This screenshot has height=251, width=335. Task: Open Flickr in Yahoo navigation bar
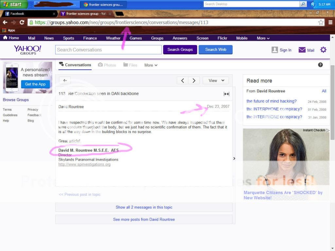222,38
